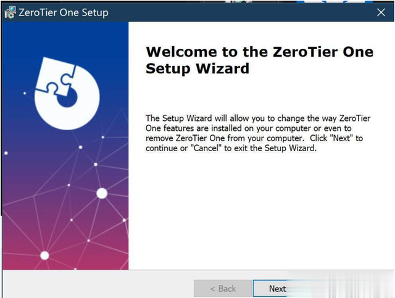
Task: Click the 'Welcome to the ZeroTier One Setup Wizard' heading
Action: (x=259, y=60)
